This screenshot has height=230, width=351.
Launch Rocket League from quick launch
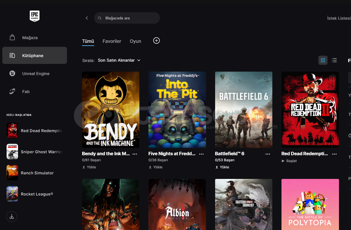click(37, 194)
